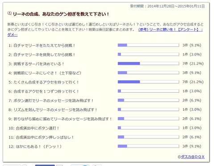The image size is (214, 166).
Task: Click the result bar for option 5 たくさん合成
Action: [x=148, y=82]
